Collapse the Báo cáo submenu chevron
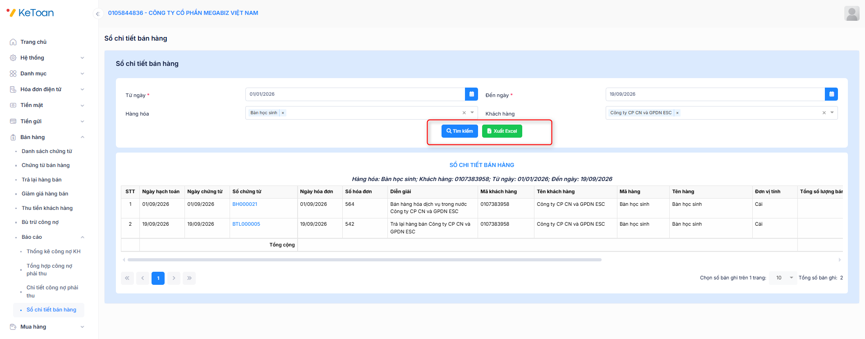 82,237
